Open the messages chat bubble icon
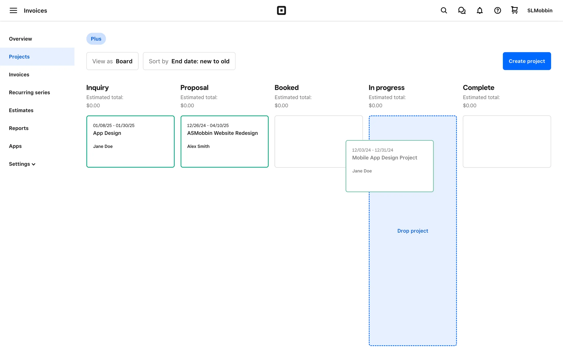Screen dimensions: 563x352 coord(462,11)
